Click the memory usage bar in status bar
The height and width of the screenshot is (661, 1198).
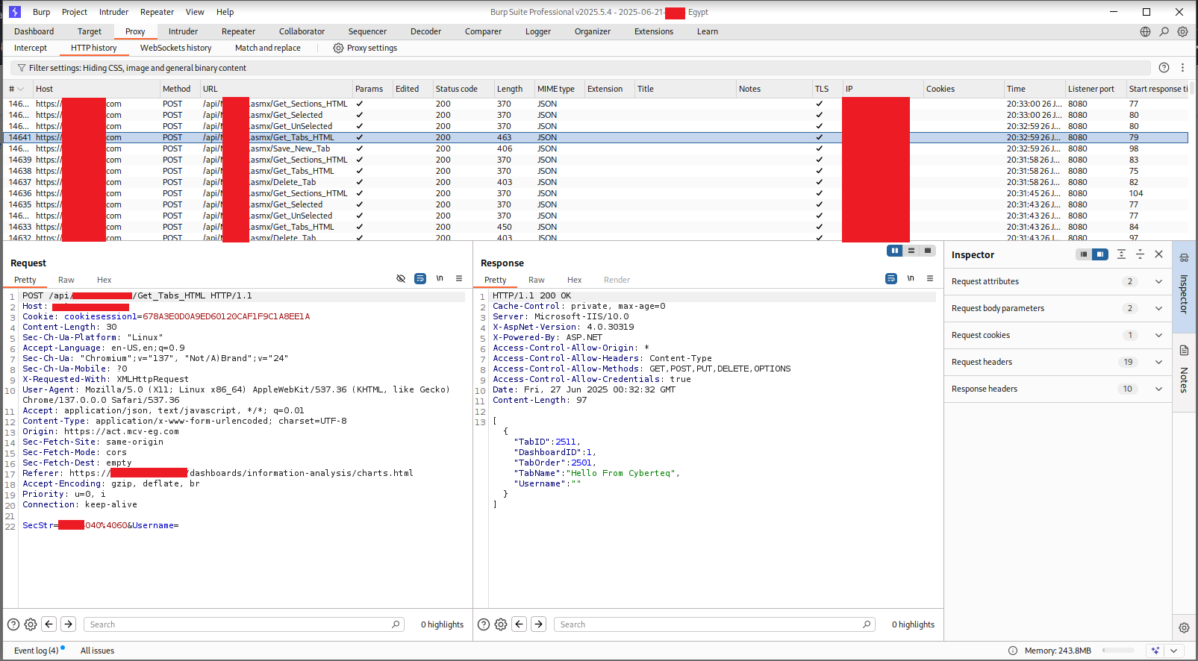coord(1120,651)
